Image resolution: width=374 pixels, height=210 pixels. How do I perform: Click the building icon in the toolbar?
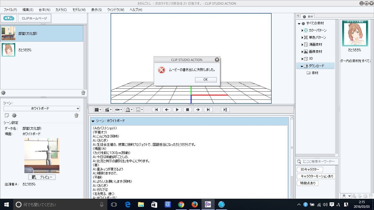click(128, 110)
